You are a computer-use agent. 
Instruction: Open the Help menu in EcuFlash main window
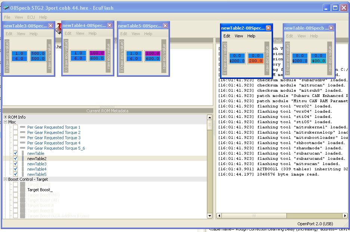(43, 17)
